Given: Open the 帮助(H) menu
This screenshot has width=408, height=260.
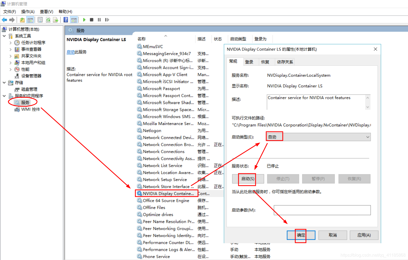Looking at the screenshot, I should 65,12.
